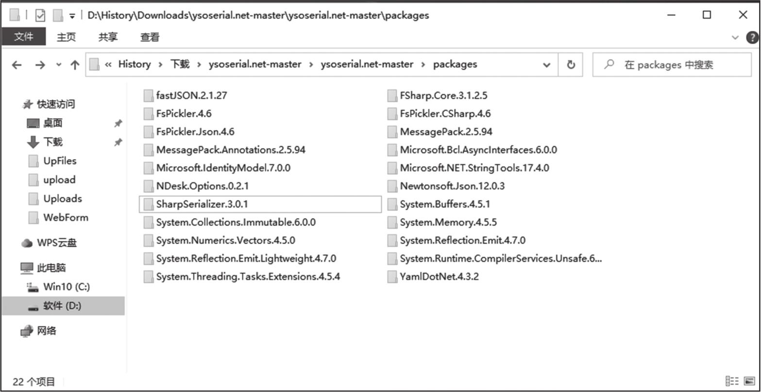The height and width of the screenshot is (392, 761).
Task: Click the System.Runtime.CompilerServices.Unsafe folder name
Action: [501, 259]
